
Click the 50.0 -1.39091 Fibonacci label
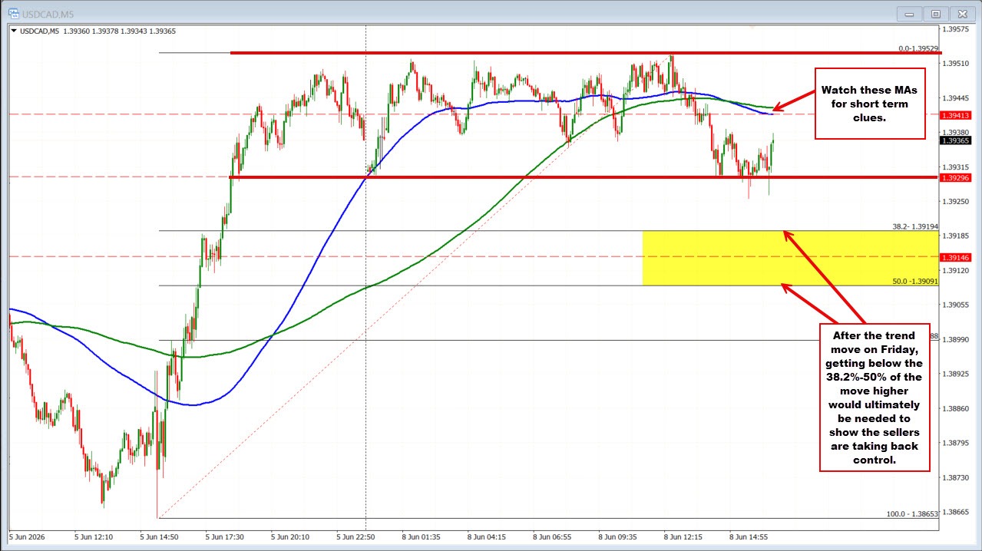916,282
